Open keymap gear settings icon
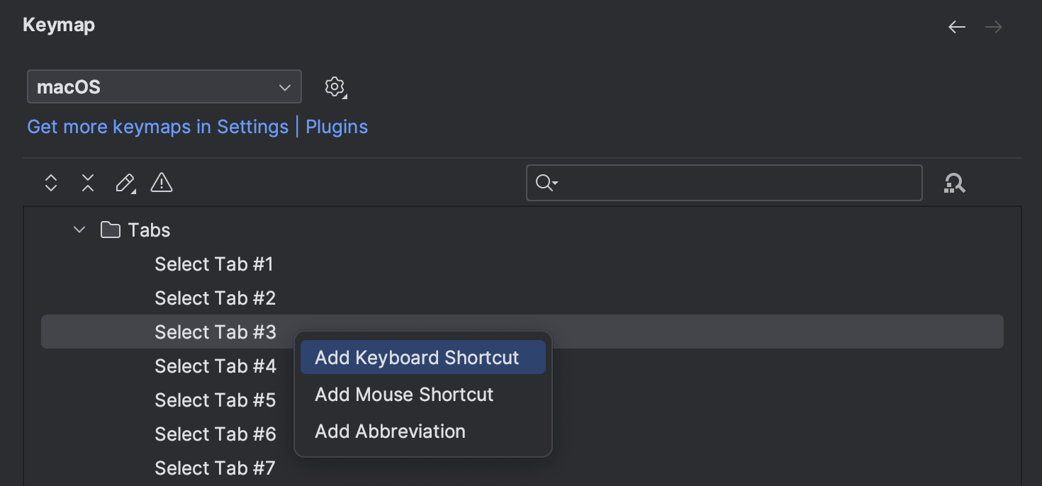Image resolution: width=1042 pixels, height=486 pixels. pyautogui.click(x=335, y=87)
